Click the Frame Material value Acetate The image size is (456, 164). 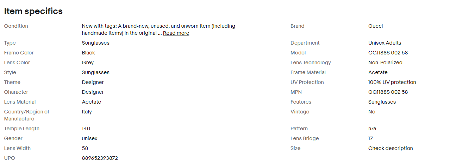(x=378, y=72)
